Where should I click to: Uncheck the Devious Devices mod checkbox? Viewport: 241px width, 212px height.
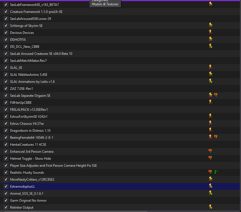(6, 32)
